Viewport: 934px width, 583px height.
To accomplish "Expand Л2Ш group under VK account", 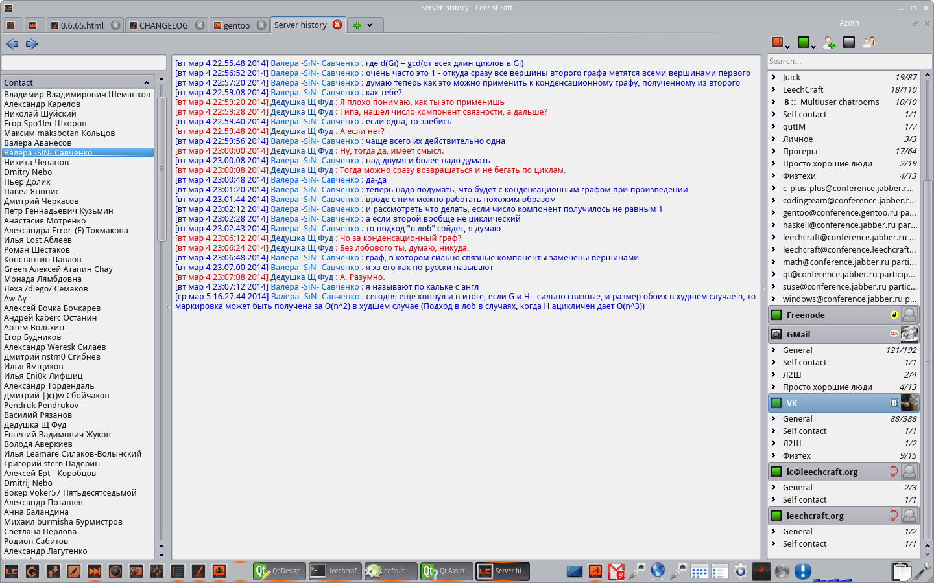I will point(774,443).
